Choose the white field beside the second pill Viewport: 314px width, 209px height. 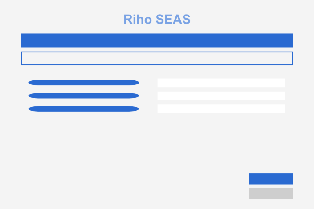point(221,96)
